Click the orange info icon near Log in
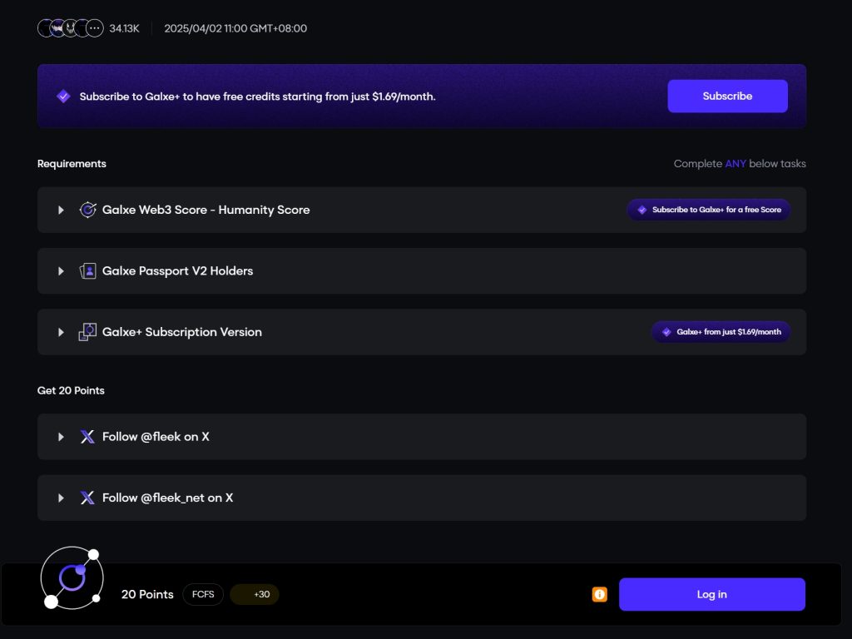852x639 pixels. tap(599, 594)
